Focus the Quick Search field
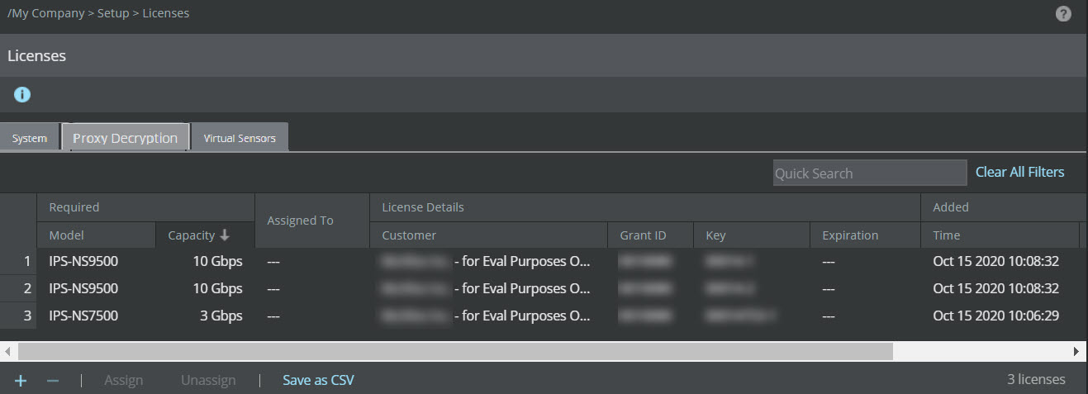The image size is (1088, 394). click(x=870, y=173)
